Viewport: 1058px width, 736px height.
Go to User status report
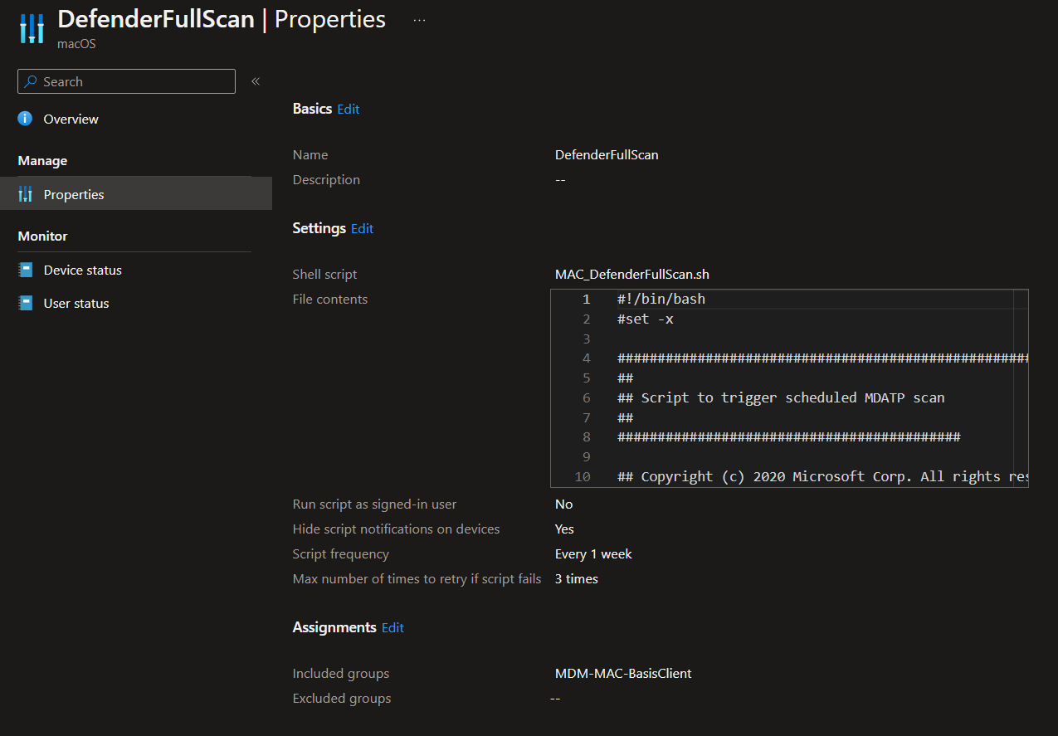76,303
